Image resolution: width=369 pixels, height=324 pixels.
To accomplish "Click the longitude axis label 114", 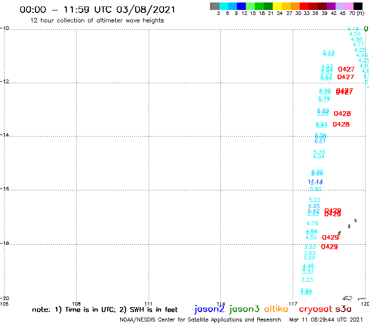I will [x=220, y=304].
